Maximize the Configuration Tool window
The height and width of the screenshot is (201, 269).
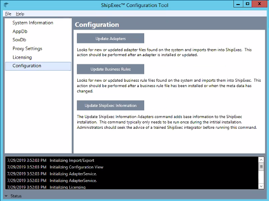click(x=247, y=4)
